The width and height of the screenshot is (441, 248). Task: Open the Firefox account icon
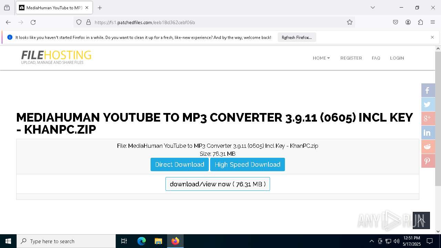[408, 22]
